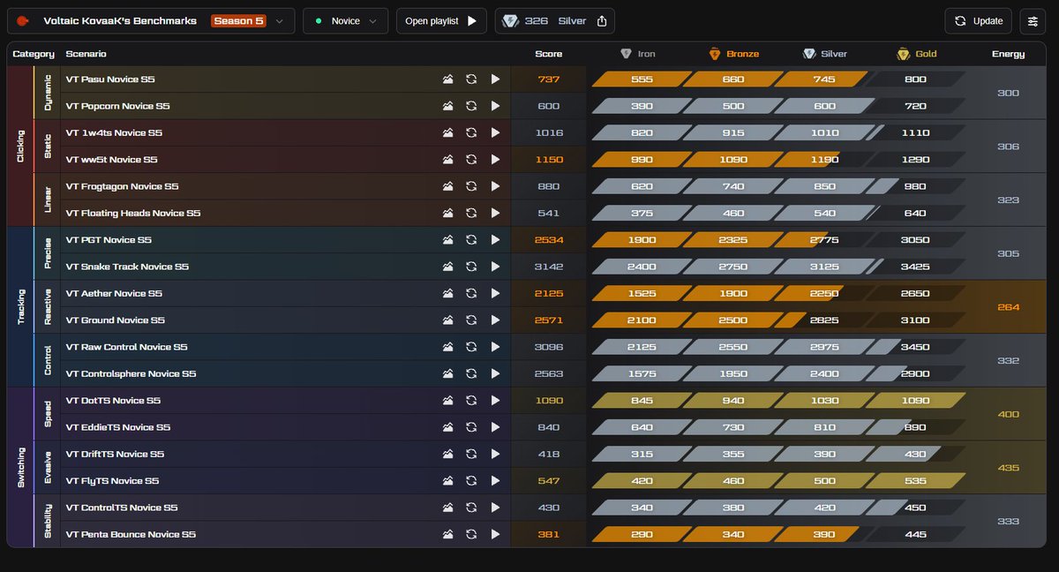Click the Open playlist button
The width and height of the screenshot is (1059, 572).
pos(441,21)
